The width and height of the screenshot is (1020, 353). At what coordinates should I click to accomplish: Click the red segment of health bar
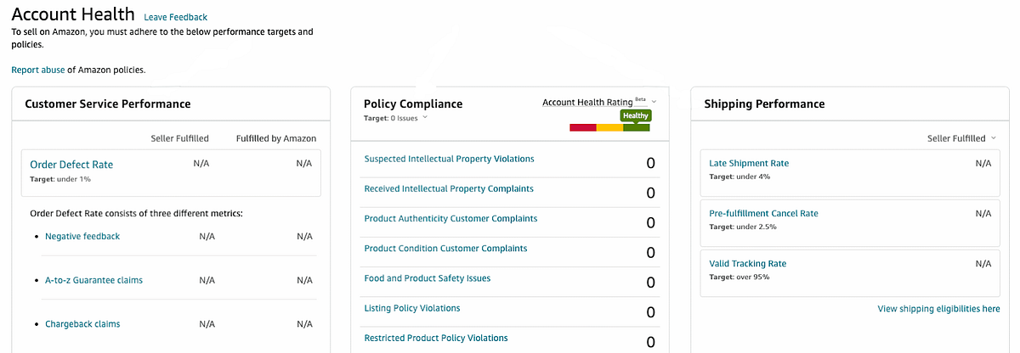[x=582, y=128]
